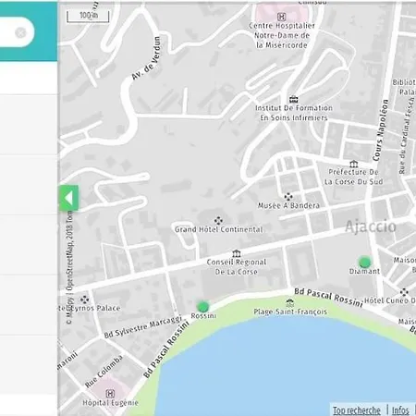The image size is (416, 416).
Task: Select the Diamant green stop marker
Action: click(365, 262)
